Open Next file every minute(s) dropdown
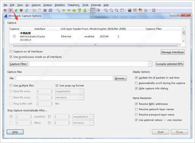 click(x=82, y=98)
